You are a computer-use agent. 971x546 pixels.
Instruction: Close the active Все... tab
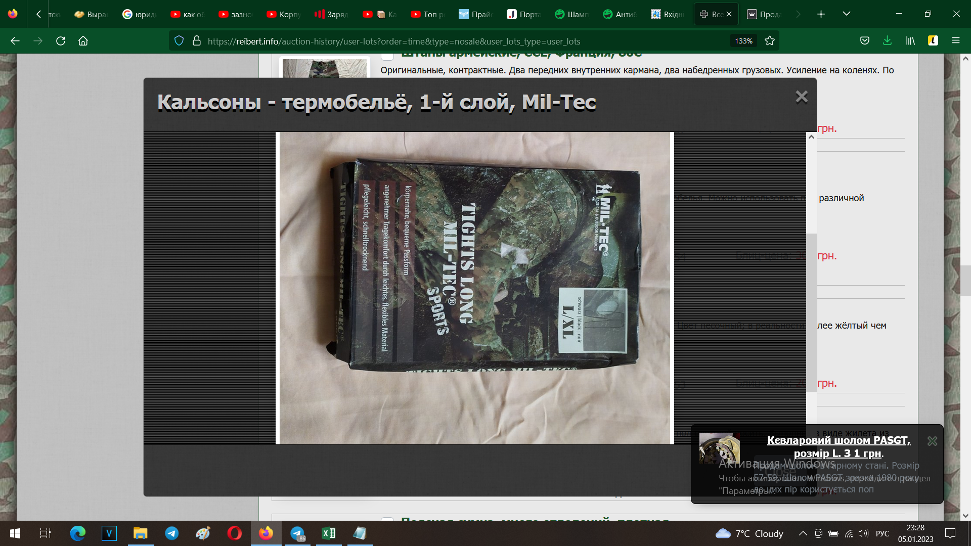click(x=729, y=14)
